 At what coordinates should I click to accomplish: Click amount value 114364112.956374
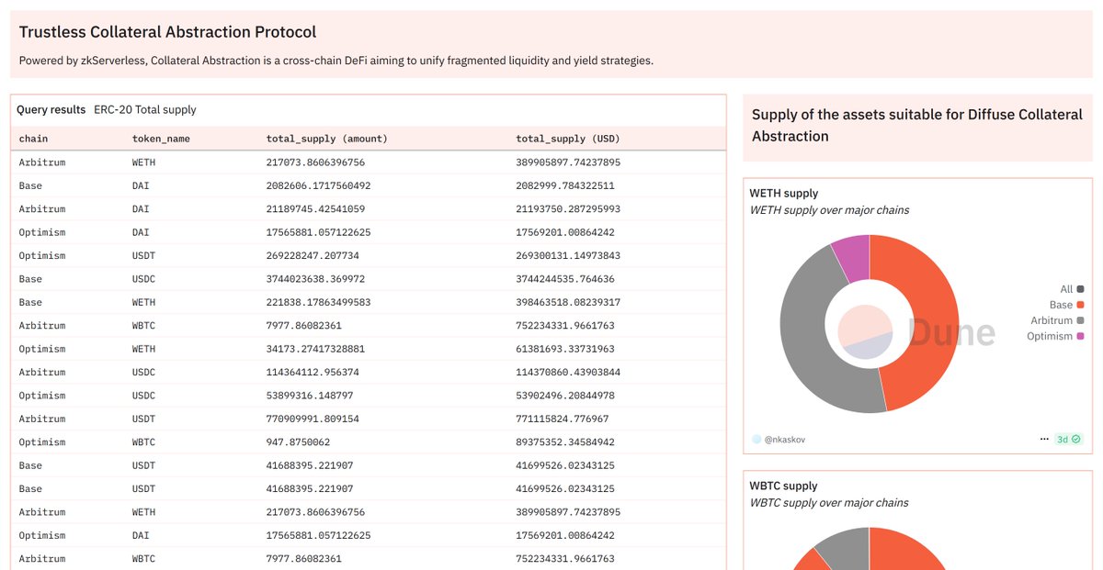coord(313,373)
